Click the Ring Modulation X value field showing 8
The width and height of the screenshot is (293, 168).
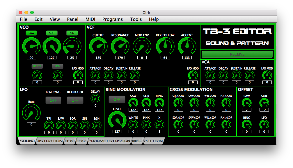tap(159, 132)
